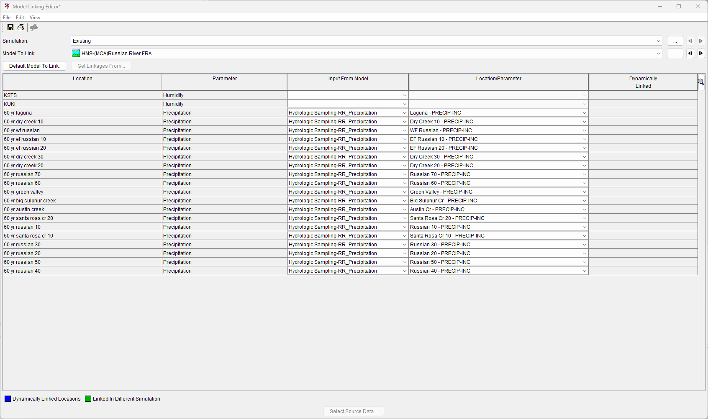Click the green Linked In Different Simulation swatch

(x=88, y=399)
